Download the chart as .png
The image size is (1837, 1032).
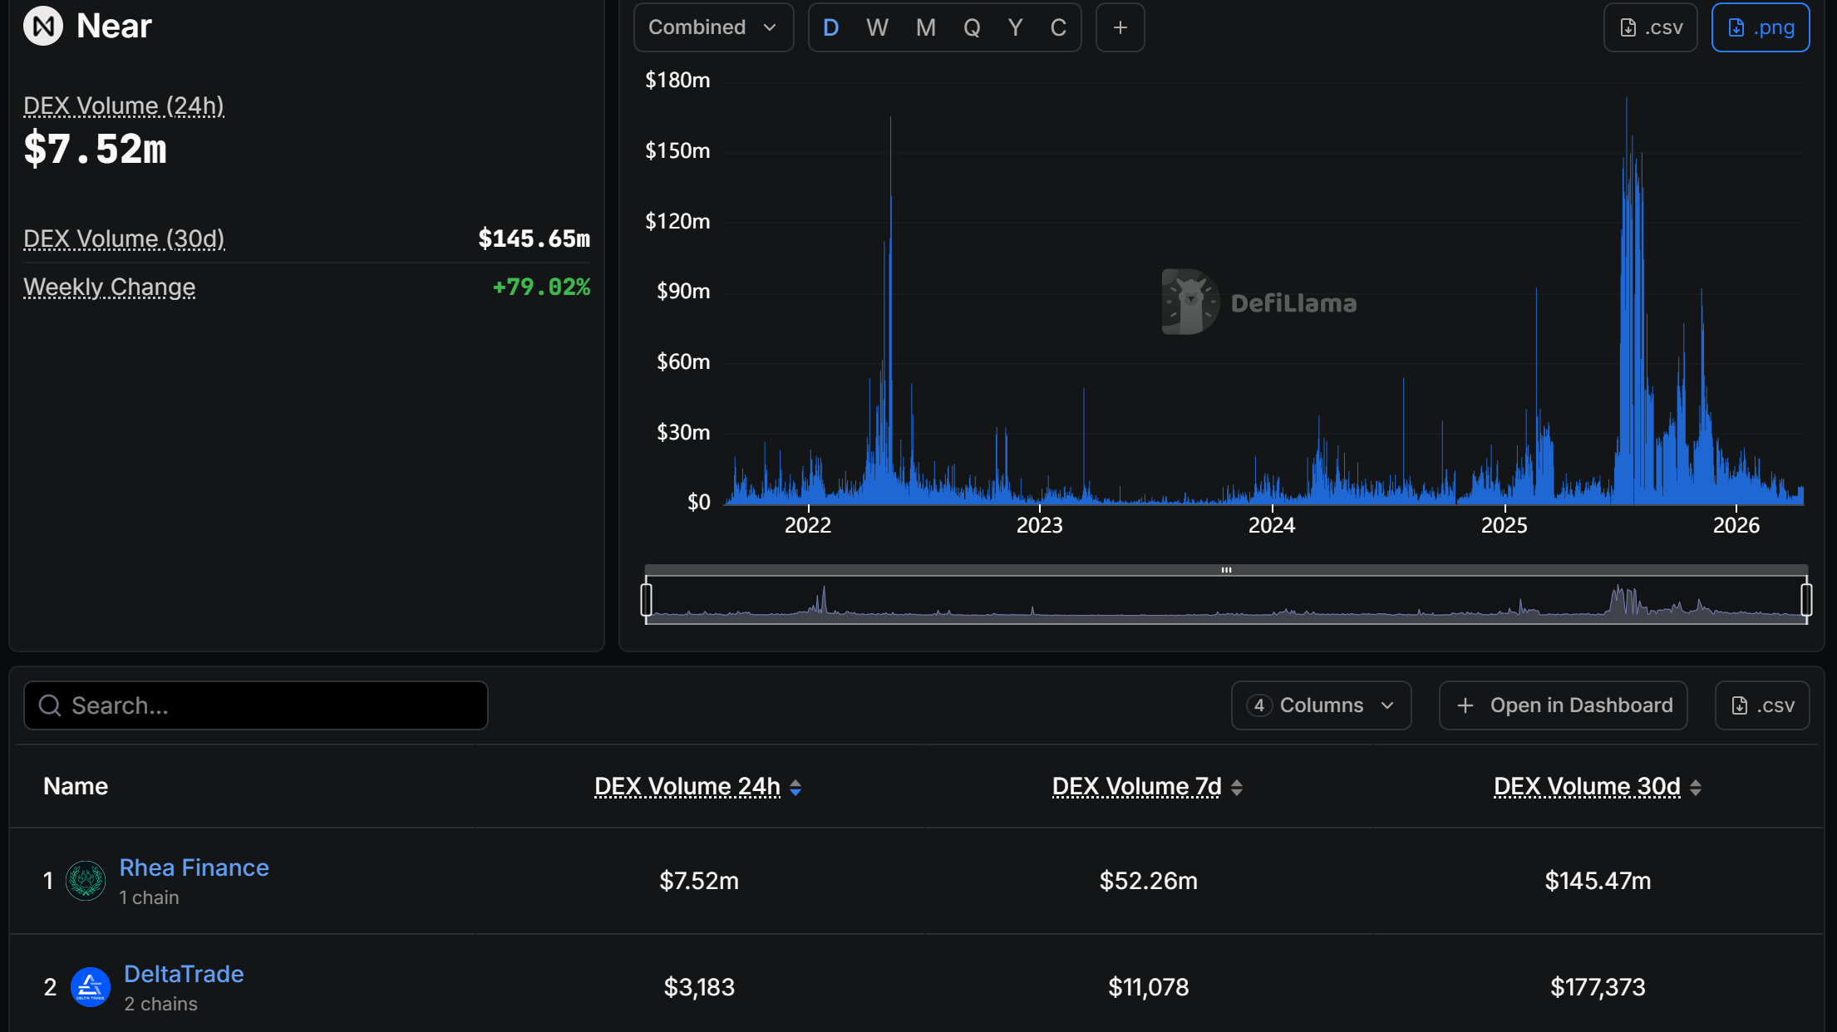tap(1761, 27)
